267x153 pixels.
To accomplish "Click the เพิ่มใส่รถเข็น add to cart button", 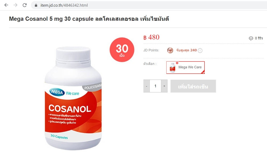I will (x=193, y=86).
